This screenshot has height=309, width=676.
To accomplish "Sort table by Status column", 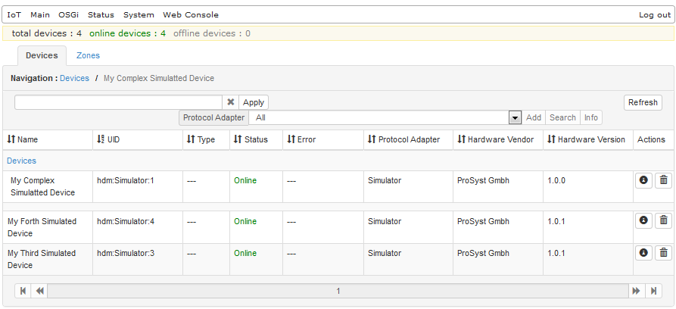I will pyautogui.click(x=251, y=139).
